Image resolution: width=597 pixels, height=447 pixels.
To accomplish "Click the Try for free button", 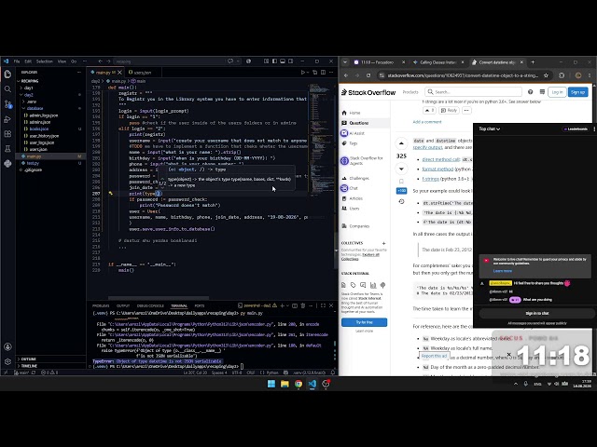I will (x=365, y=322).
